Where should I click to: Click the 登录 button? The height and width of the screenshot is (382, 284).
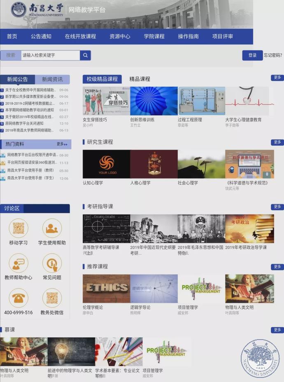pos(252,55)
